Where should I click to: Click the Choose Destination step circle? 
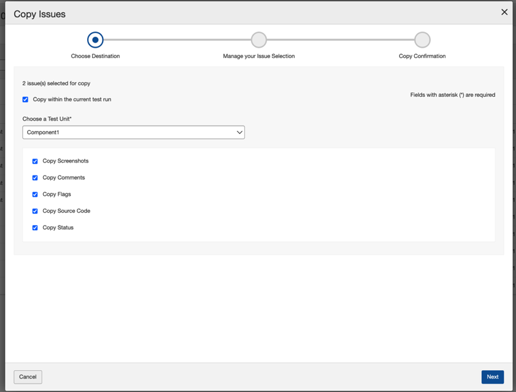click(95, 40)
